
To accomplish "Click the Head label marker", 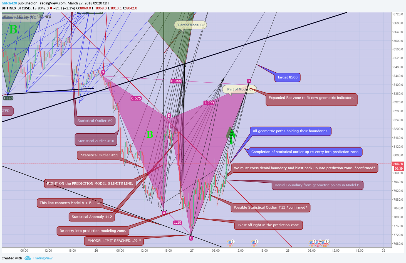I will click(x=8, y=98).
